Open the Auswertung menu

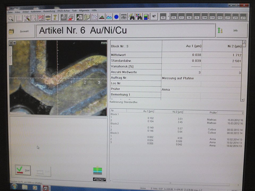coord(49,11)
